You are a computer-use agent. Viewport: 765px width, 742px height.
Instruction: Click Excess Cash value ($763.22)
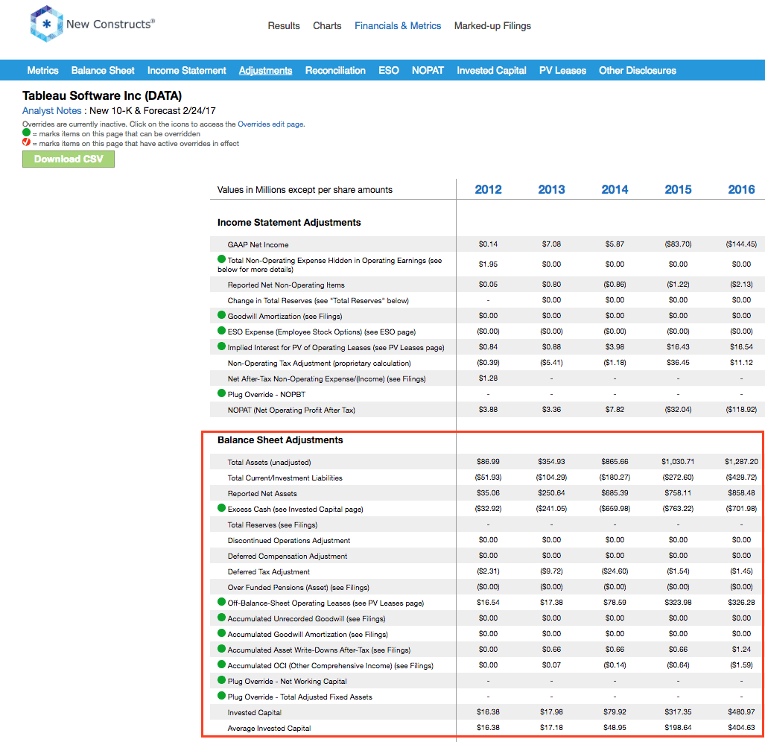[x=678, y=508]
